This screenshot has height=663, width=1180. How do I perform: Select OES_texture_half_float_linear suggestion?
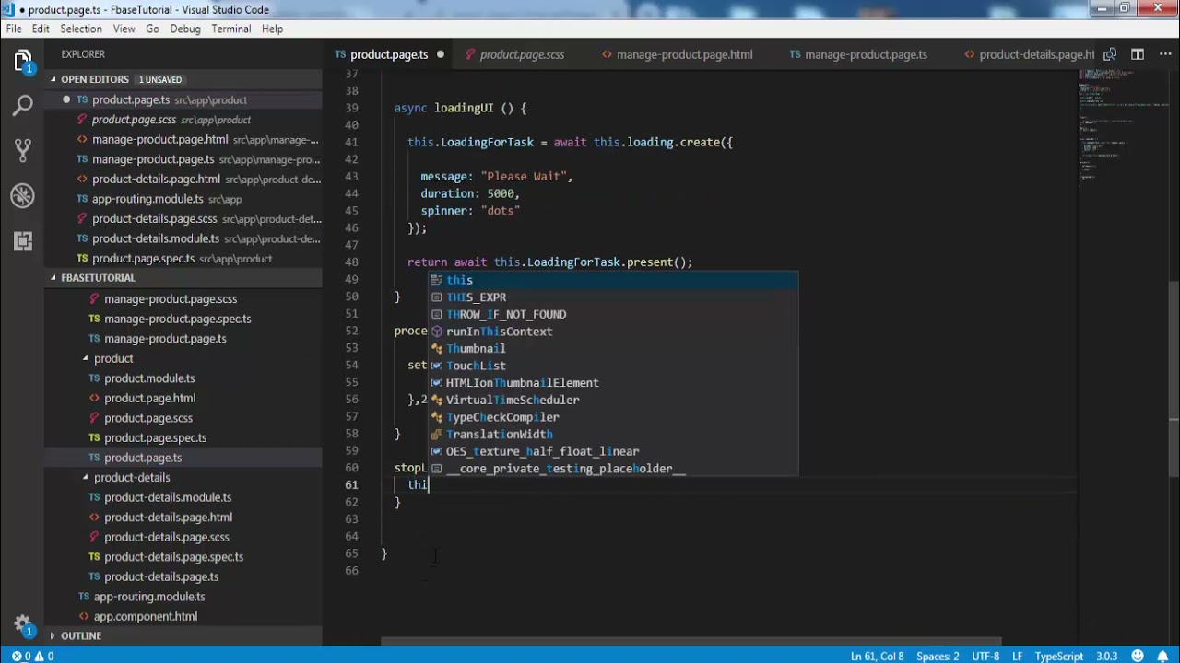613,451
